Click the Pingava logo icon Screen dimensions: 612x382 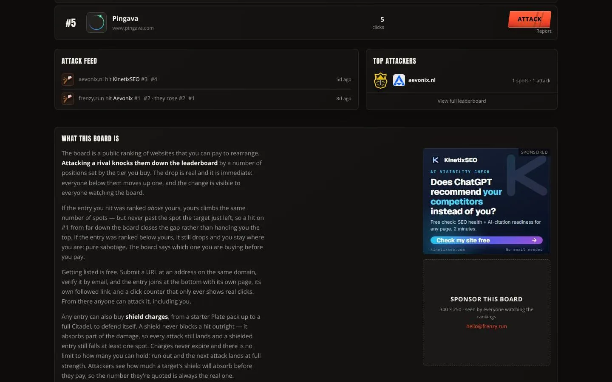[96, 22]
